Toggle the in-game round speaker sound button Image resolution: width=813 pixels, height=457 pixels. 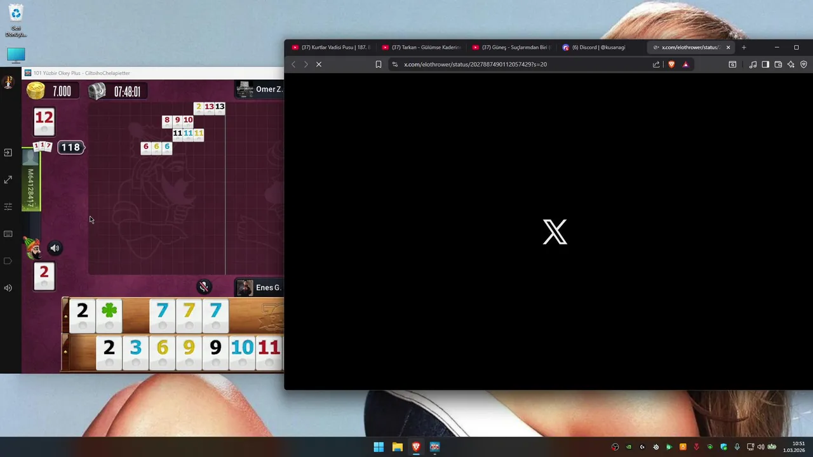pos(55,248)
